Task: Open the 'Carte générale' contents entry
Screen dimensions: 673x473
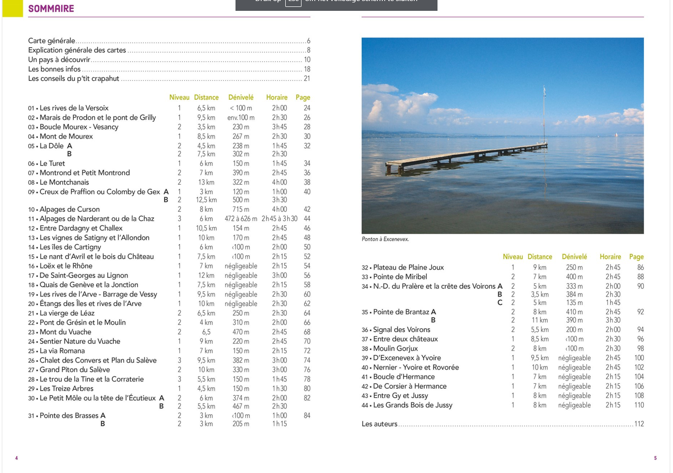Action: click(x=52, y=41)
